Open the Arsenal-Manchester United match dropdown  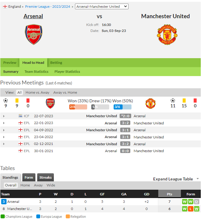pyautogui.click(x=101, y=7)
